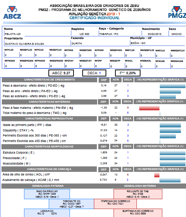Image resolution: width=186 pixels, height=217 pixels.
Task: Select the TARZAN TE CC genealogy box
Action: tap(72, 204)
